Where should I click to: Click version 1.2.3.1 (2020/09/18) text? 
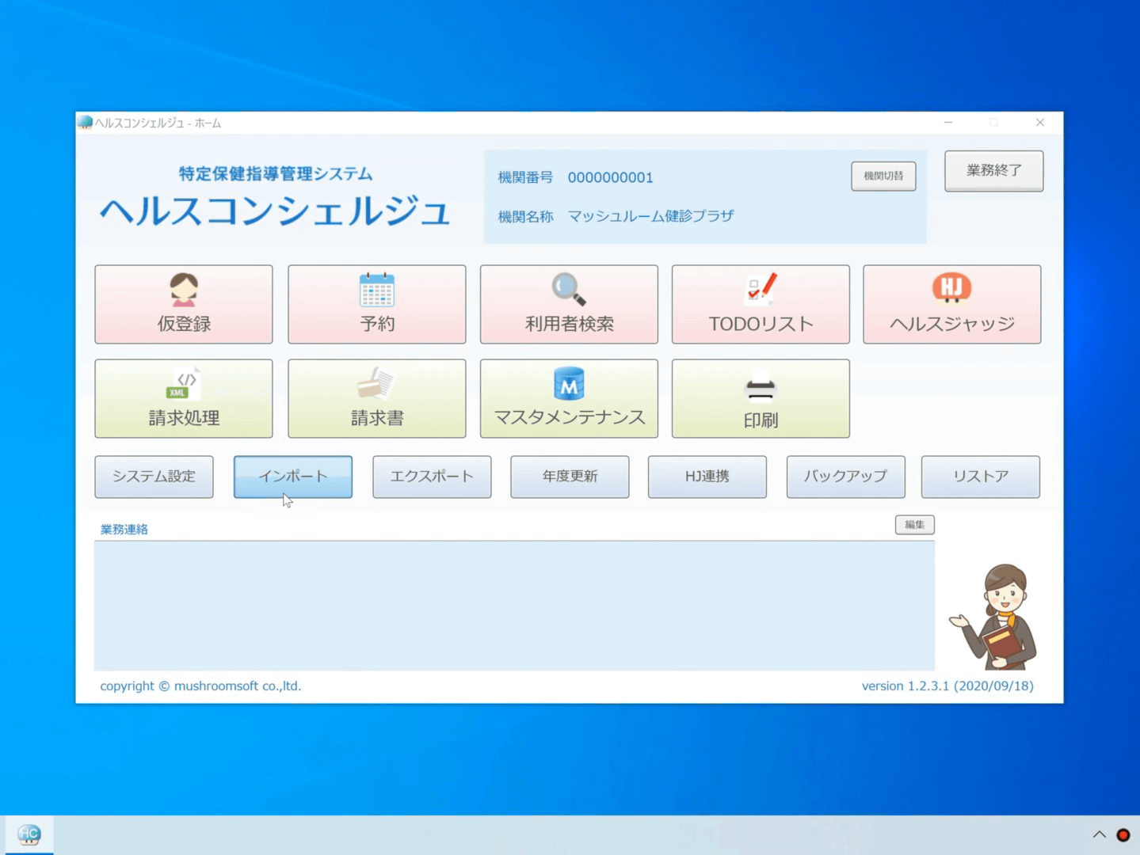coord(947,686)
